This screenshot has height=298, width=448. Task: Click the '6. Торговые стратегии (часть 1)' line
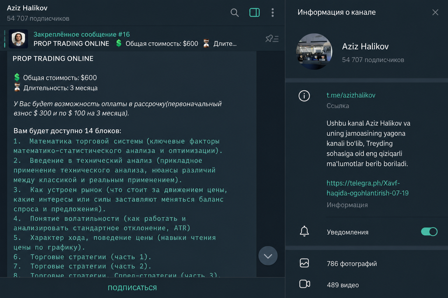[x=83, y=257]
